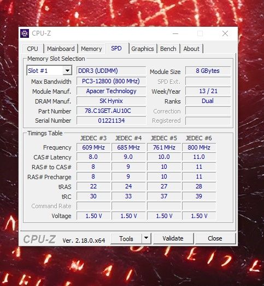Viewport: 264px width, 286px height.
Task: Click the Timings Table group label
Action: point(45,133)
